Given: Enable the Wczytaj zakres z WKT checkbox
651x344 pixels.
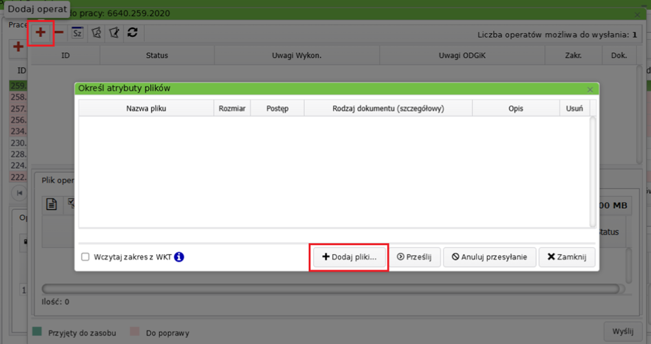Looking at the screenshot, I should (85, 257).
